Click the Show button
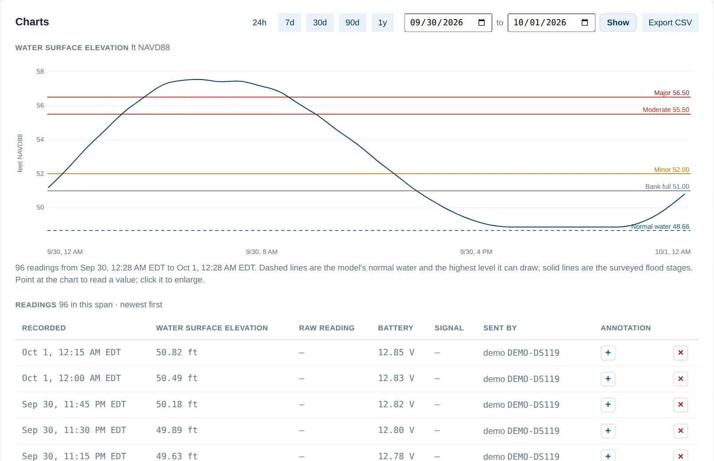Viewport: 714px width, 461px height. tap(618, 23)
